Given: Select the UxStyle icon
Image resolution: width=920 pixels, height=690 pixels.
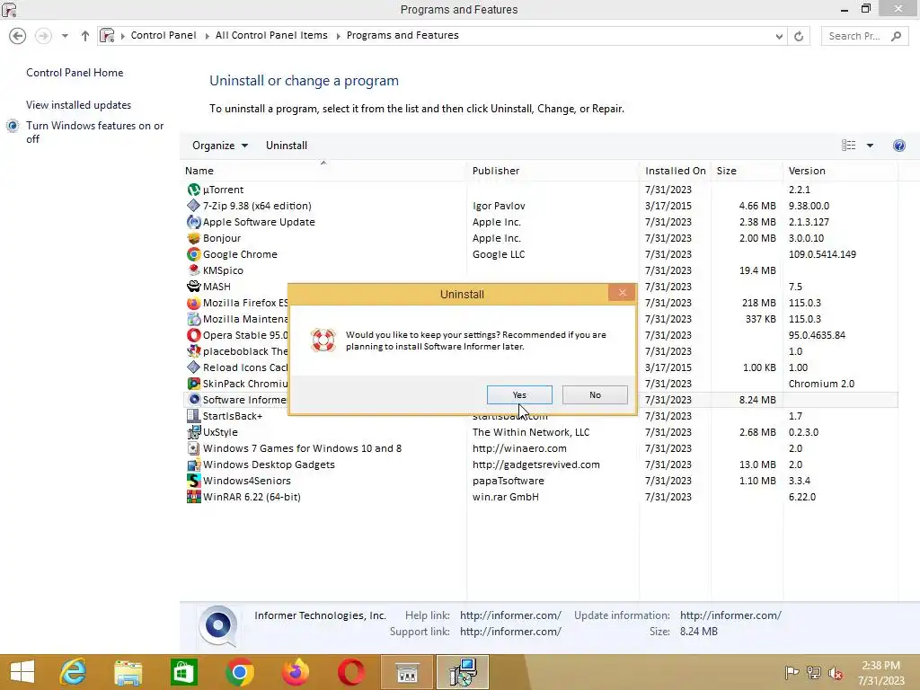Looking at the screenshot, I should click(194, 432).
